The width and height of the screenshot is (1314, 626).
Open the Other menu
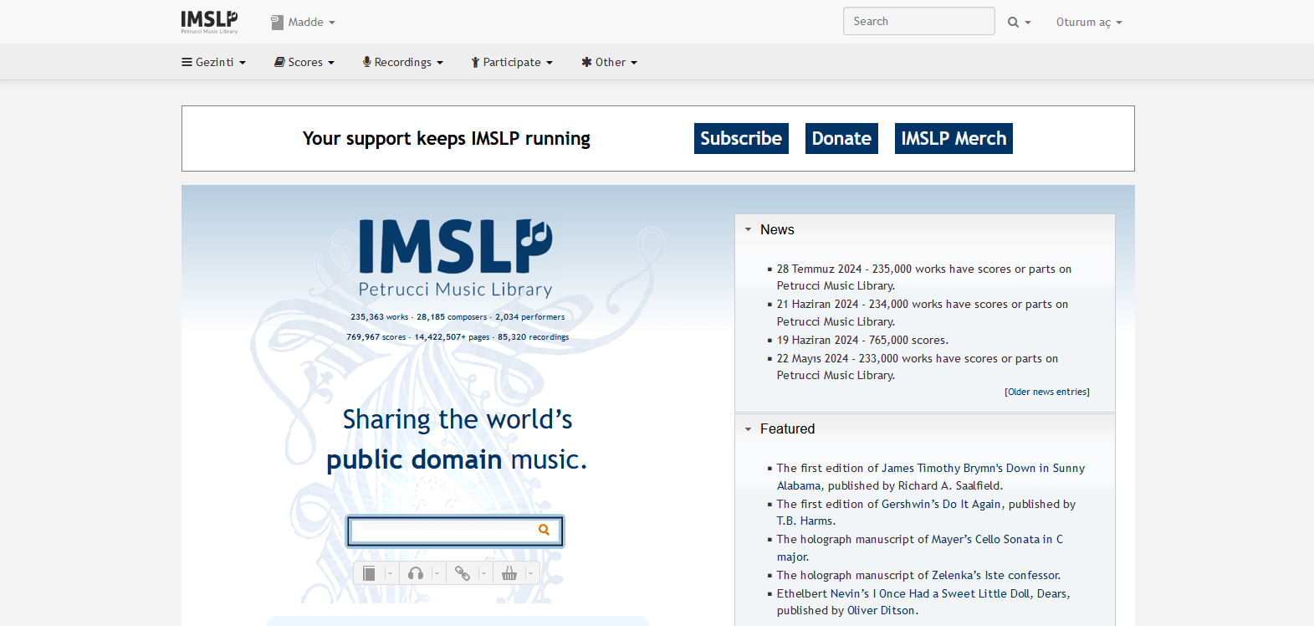pyautogui.click(x=610, y=62)
